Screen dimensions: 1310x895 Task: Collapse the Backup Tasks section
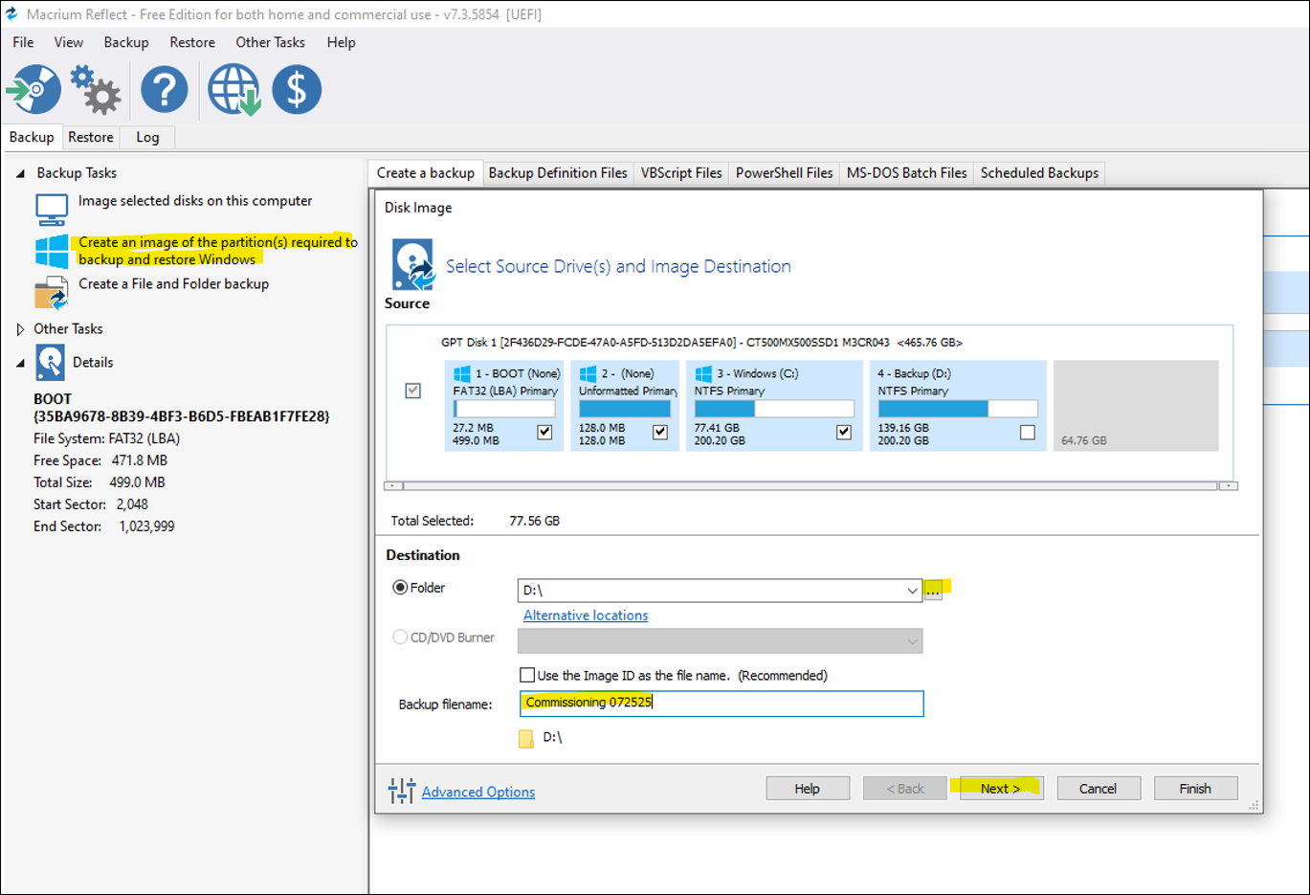click(20, 173)
